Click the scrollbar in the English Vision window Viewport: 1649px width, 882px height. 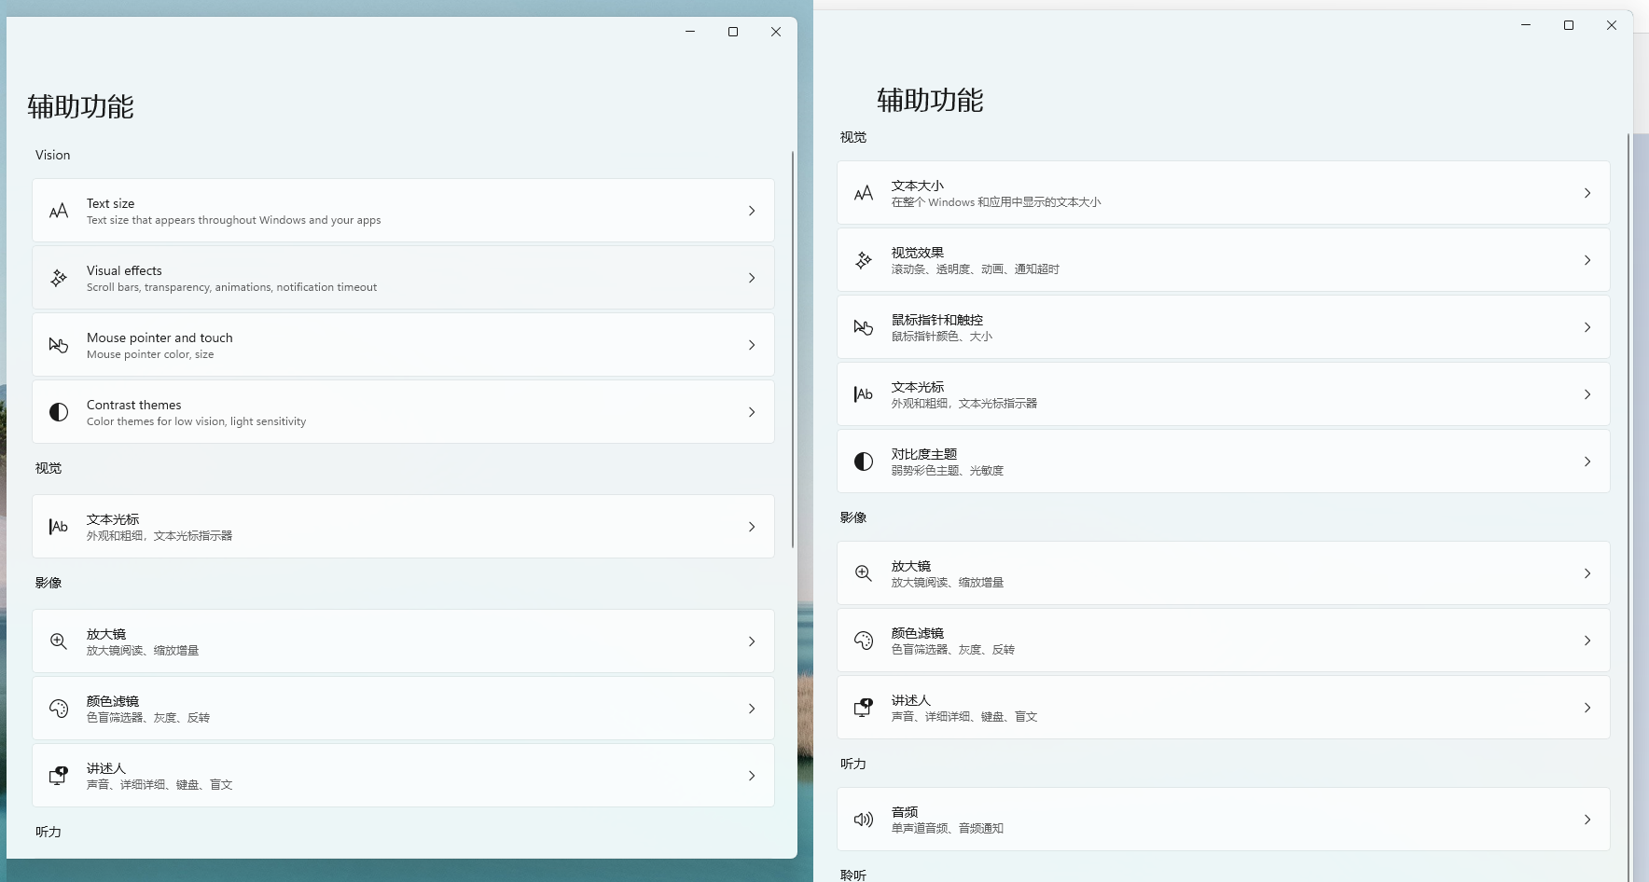(793, 350)
